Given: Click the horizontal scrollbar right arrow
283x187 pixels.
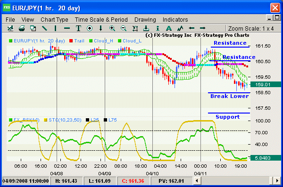Looking at the screenshot, I should [x=277, y=181].
